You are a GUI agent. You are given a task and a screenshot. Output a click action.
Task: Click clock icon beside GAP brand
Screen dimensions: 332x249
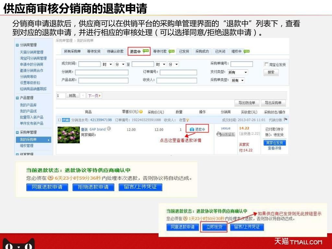[109, 128]
